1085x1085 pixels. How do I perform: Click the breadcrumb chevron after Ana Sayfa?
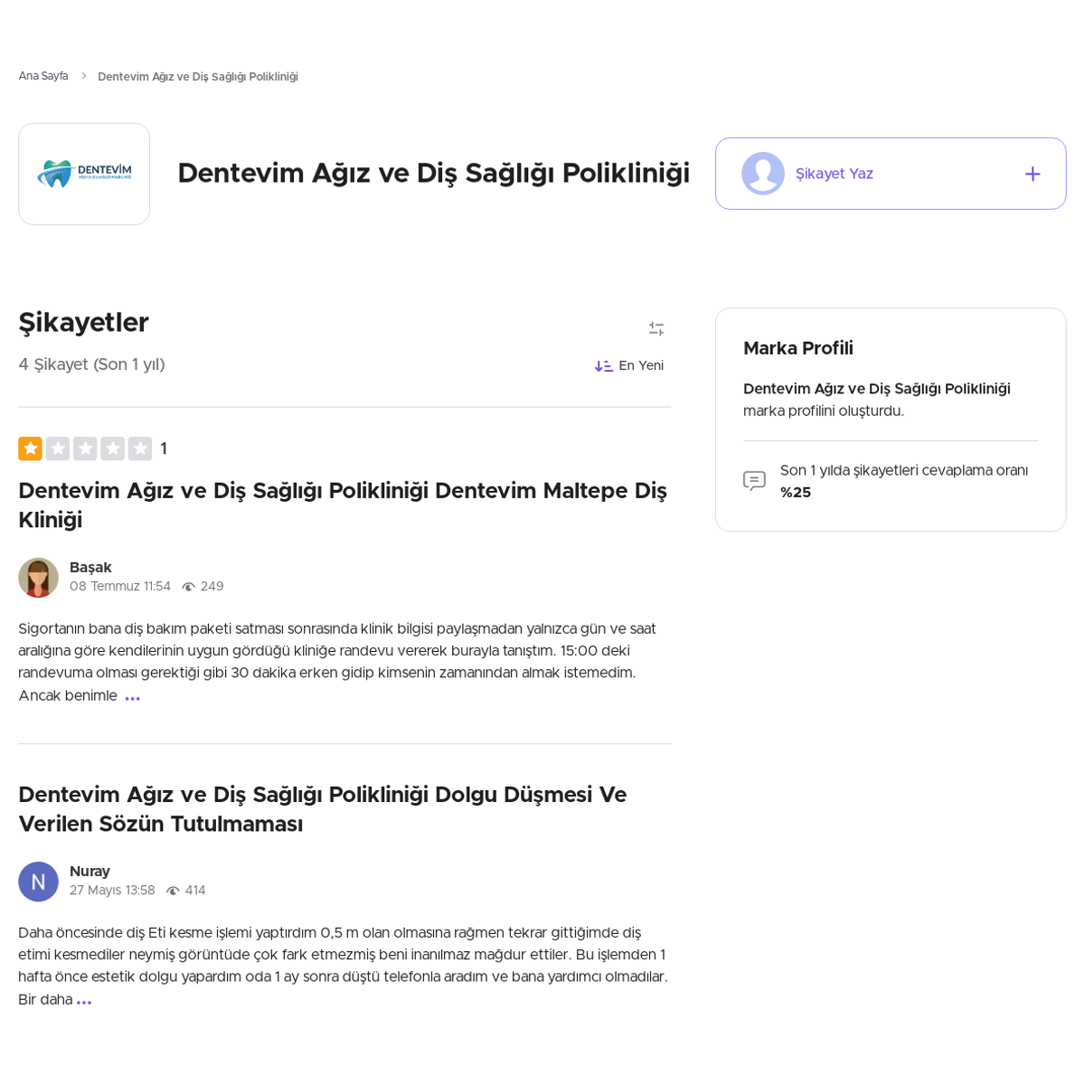click(x=83, y=76)
